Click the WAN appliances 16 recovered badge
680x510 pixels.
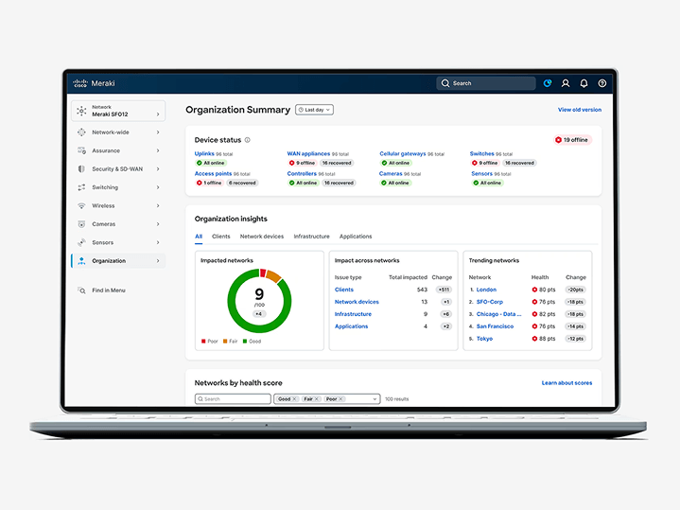click(337, 163)
